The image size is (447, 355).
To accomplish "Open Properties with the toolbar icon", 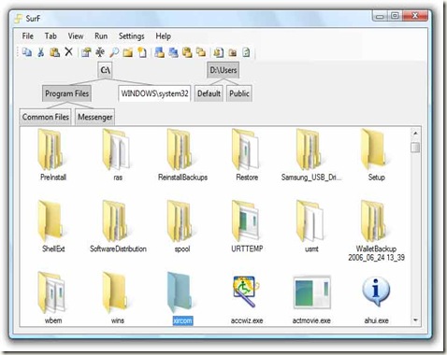I will coord(86,52).
